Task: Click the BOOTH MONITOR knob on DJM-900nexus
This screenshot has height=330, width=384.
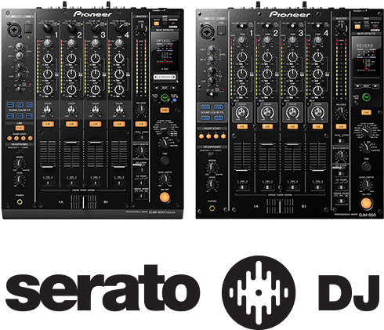Action: (141, 151)
